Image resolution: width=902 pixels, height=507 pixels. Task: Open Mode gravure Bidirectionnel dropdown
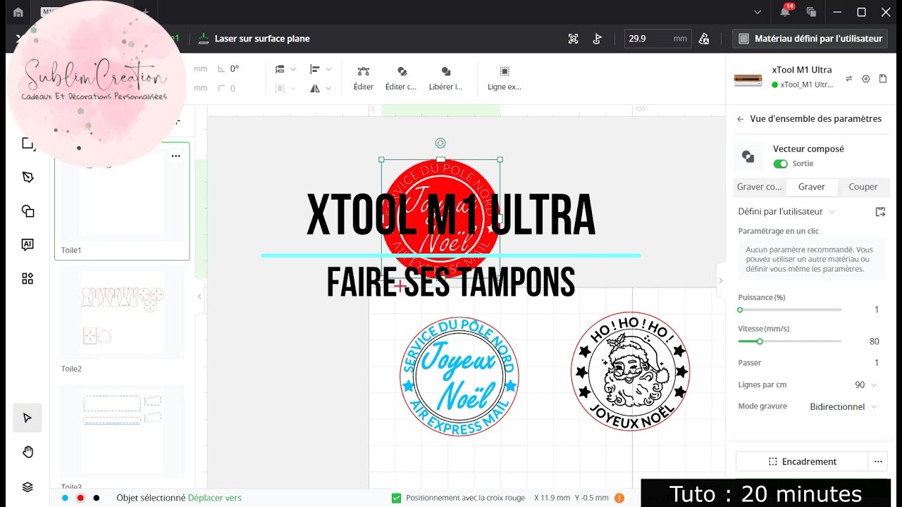click(844, 406)
